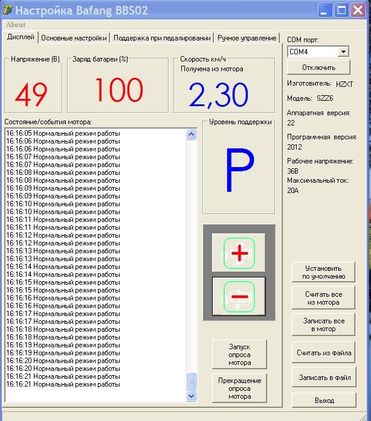Close the Bafang BBS02 window

[x=358, y=10]
